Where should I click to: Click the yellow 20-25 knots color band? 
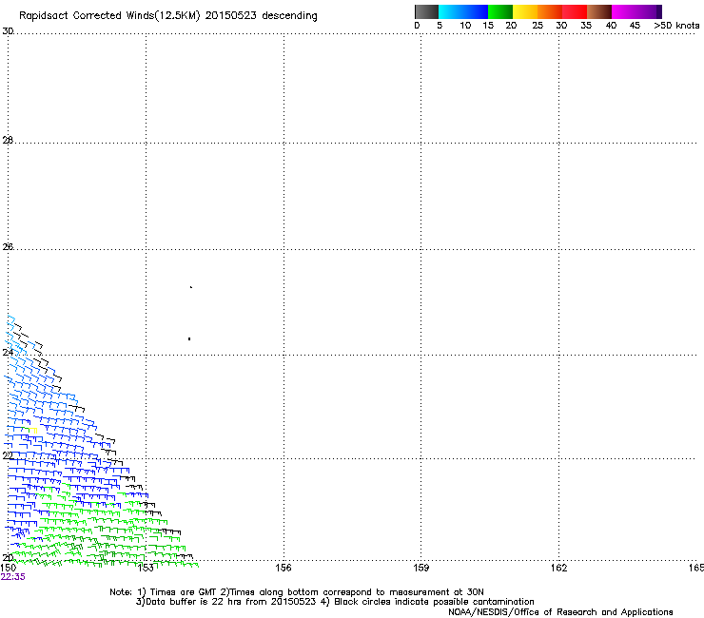pos(525,11)
